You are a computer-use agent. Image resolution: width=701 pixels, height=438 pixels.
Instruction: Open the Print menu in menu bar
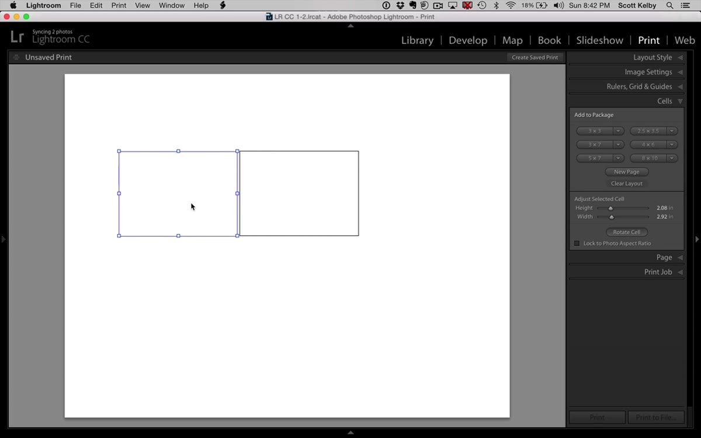(x=119, y=5)
